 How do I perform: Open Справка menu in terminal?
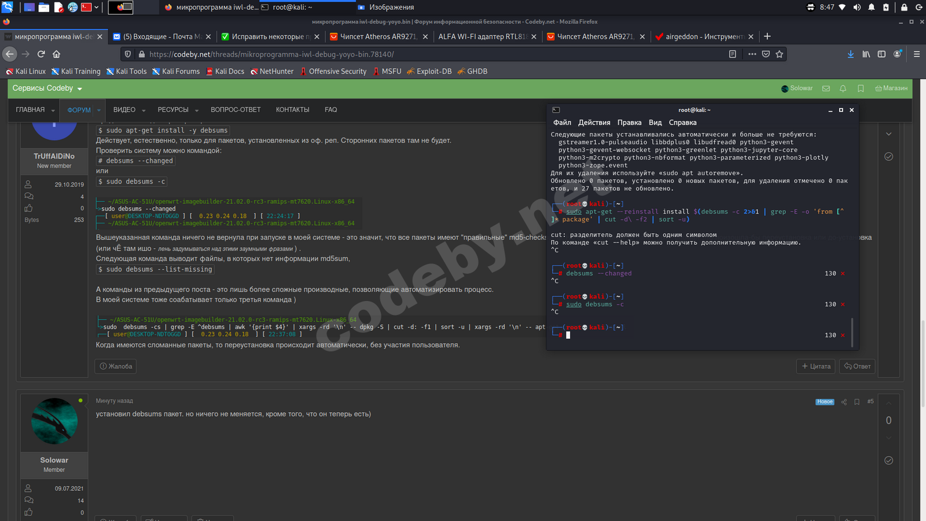pyautogui.click(x=683, y=123)
